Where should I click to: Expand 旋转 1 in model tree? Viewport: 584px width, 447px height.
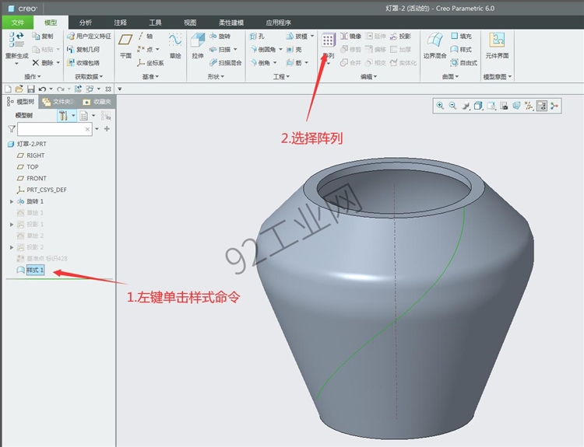pyautogui.click(x=12, y=201)
